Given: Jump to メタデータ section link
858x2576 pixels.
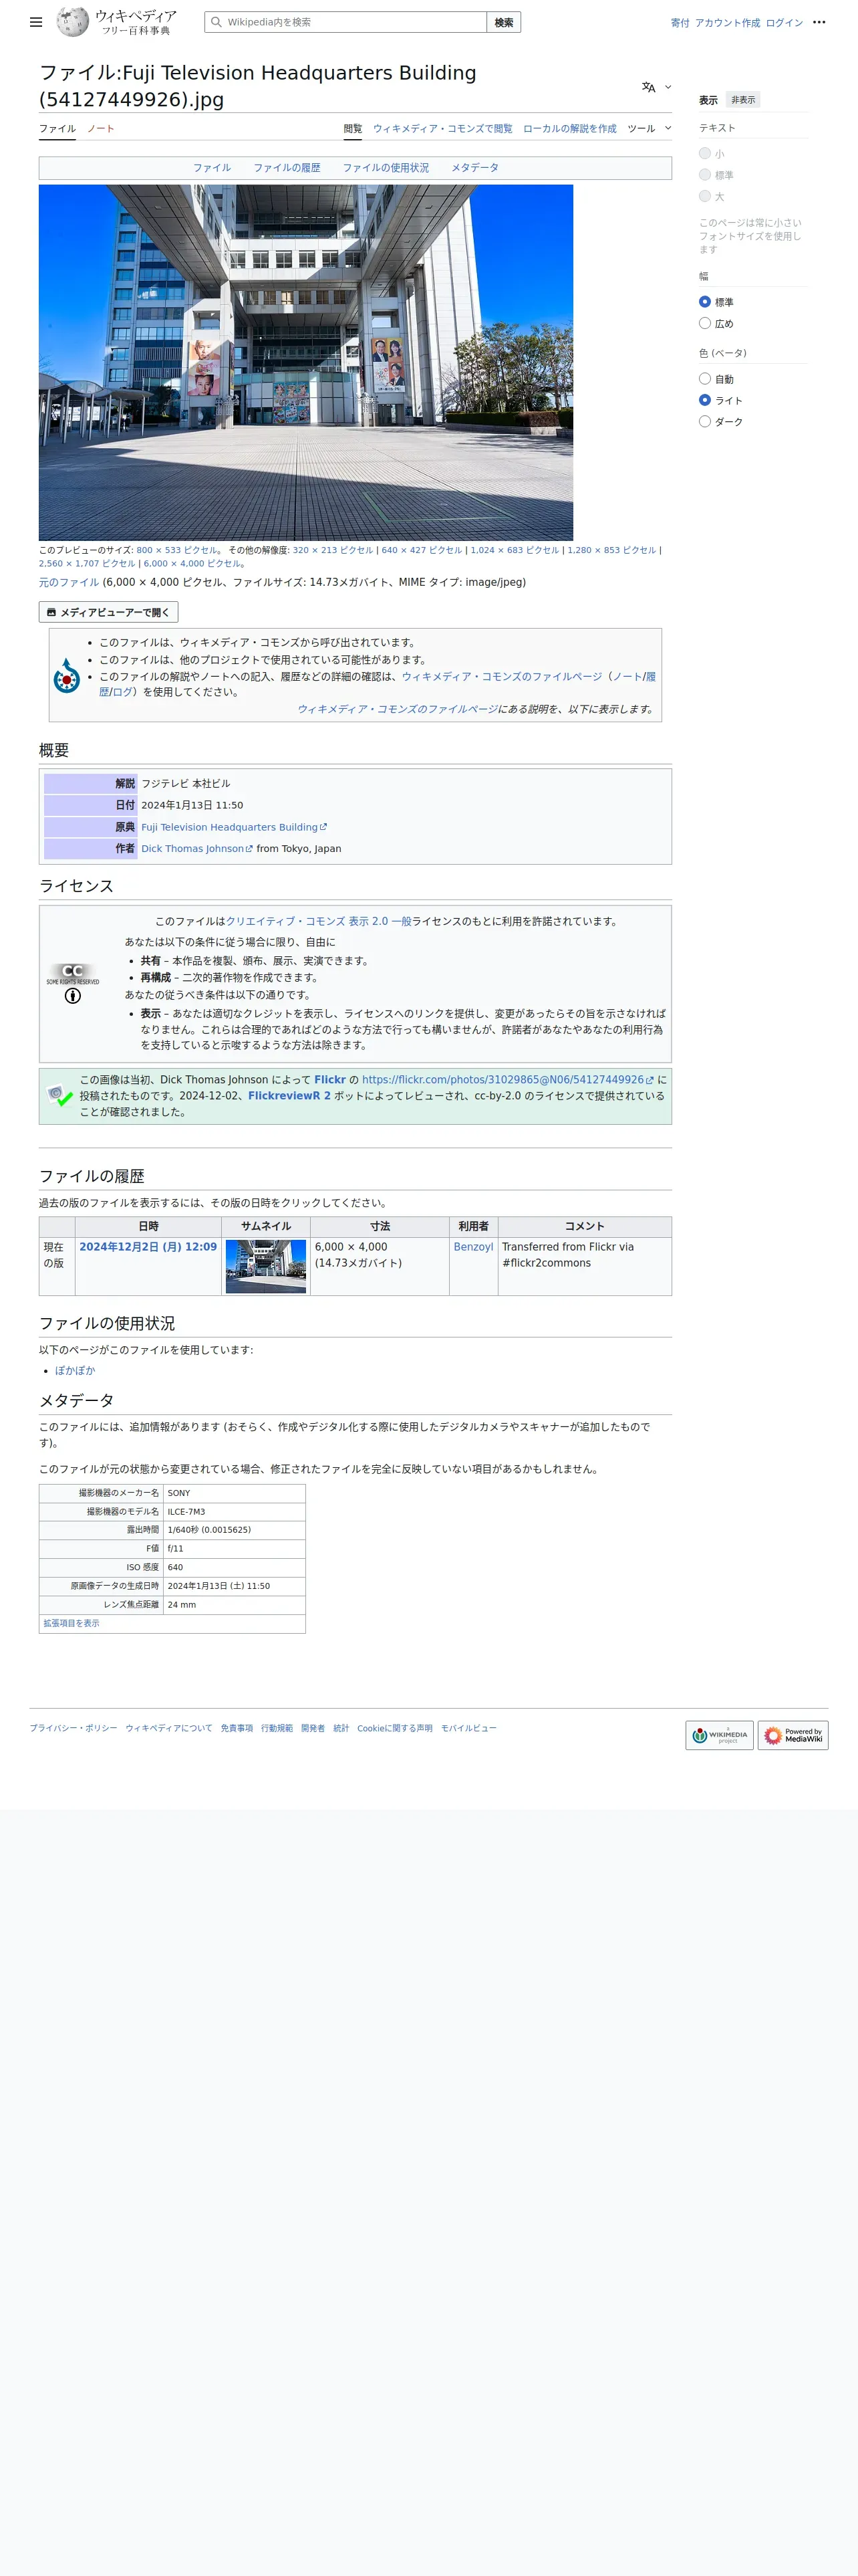Looking at the screenshot, I should click(x=474, y=168).
